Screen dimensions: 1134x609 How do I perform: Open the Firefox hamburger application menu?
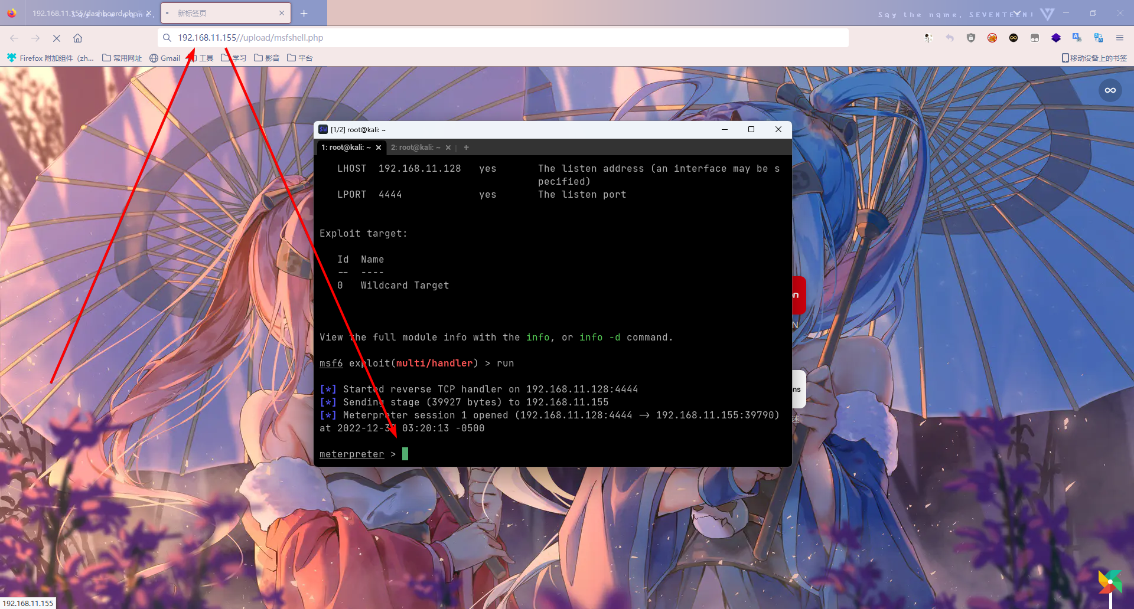tap(1120, 38)
